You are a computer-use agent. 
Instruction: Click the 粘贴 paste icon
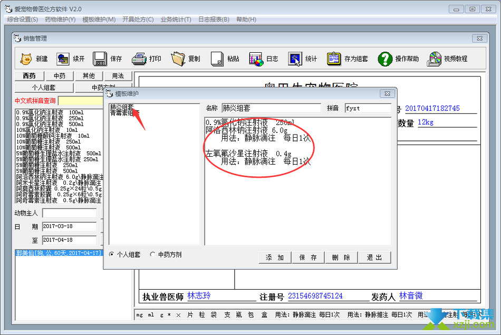(x=217, y=59)
